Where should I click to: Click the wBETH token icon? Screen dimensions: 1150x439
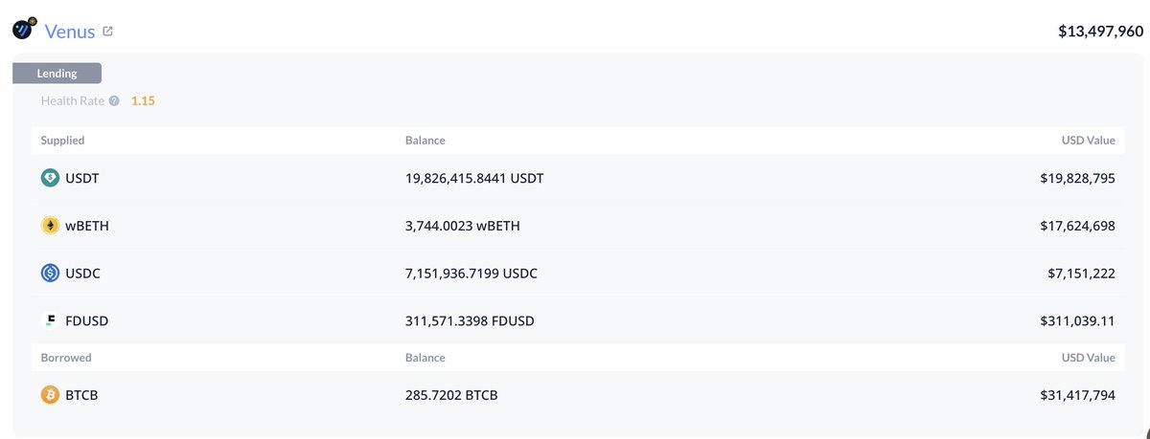(x=50, y=226)
